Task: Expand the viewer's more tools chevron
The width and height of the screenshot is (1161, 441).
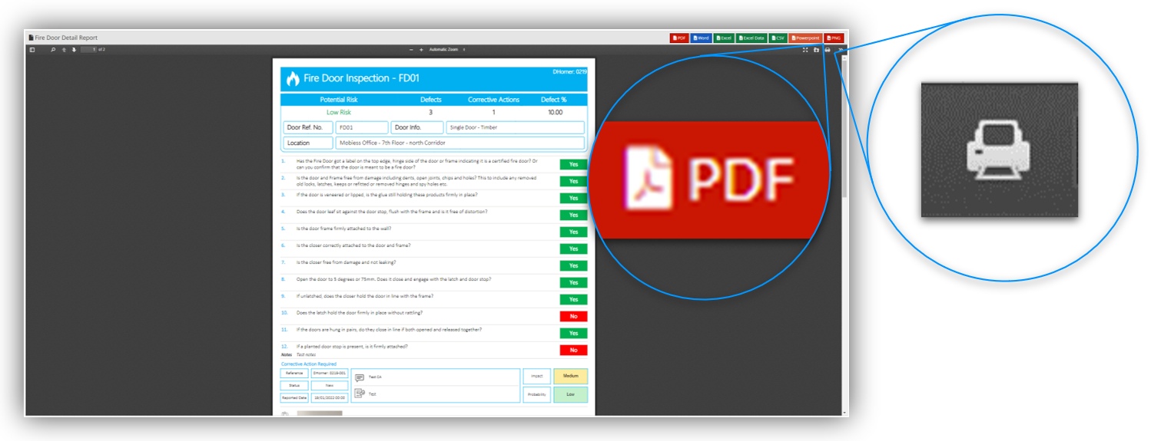Action: 841,50
